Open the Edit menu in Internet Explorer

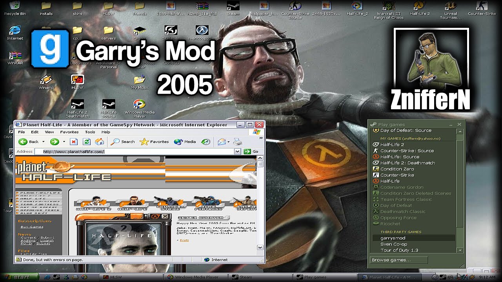[x=35, y=132]
